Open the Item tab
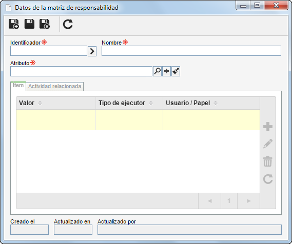292x244 pixels. pos(18,86)
